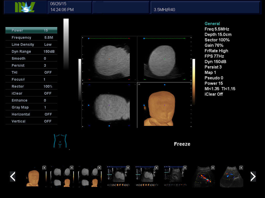
Task: Click the Freeze label
Action: [182, 144]
